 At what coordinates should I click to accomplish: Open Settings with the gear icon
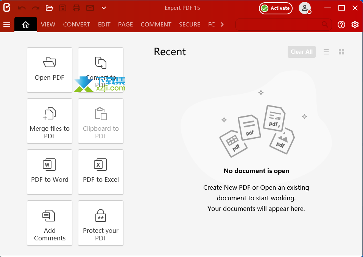(355, 25)
